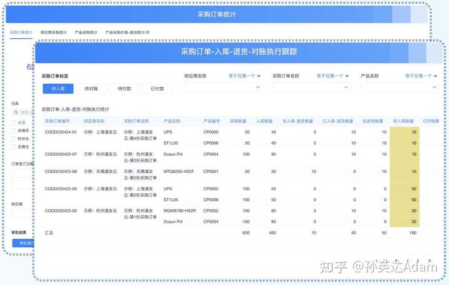Select order number CGDD230423-05

pos(61,189)
